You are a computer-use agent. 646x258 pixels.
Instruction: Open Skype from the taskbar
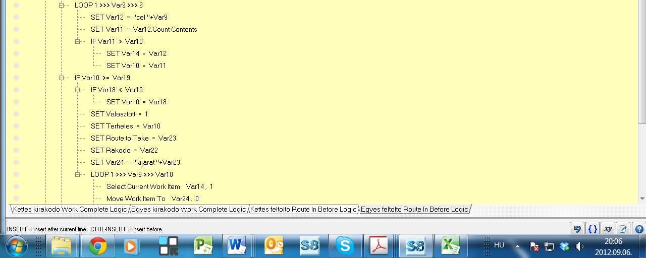pyautogui.click(x=345, y=246)
